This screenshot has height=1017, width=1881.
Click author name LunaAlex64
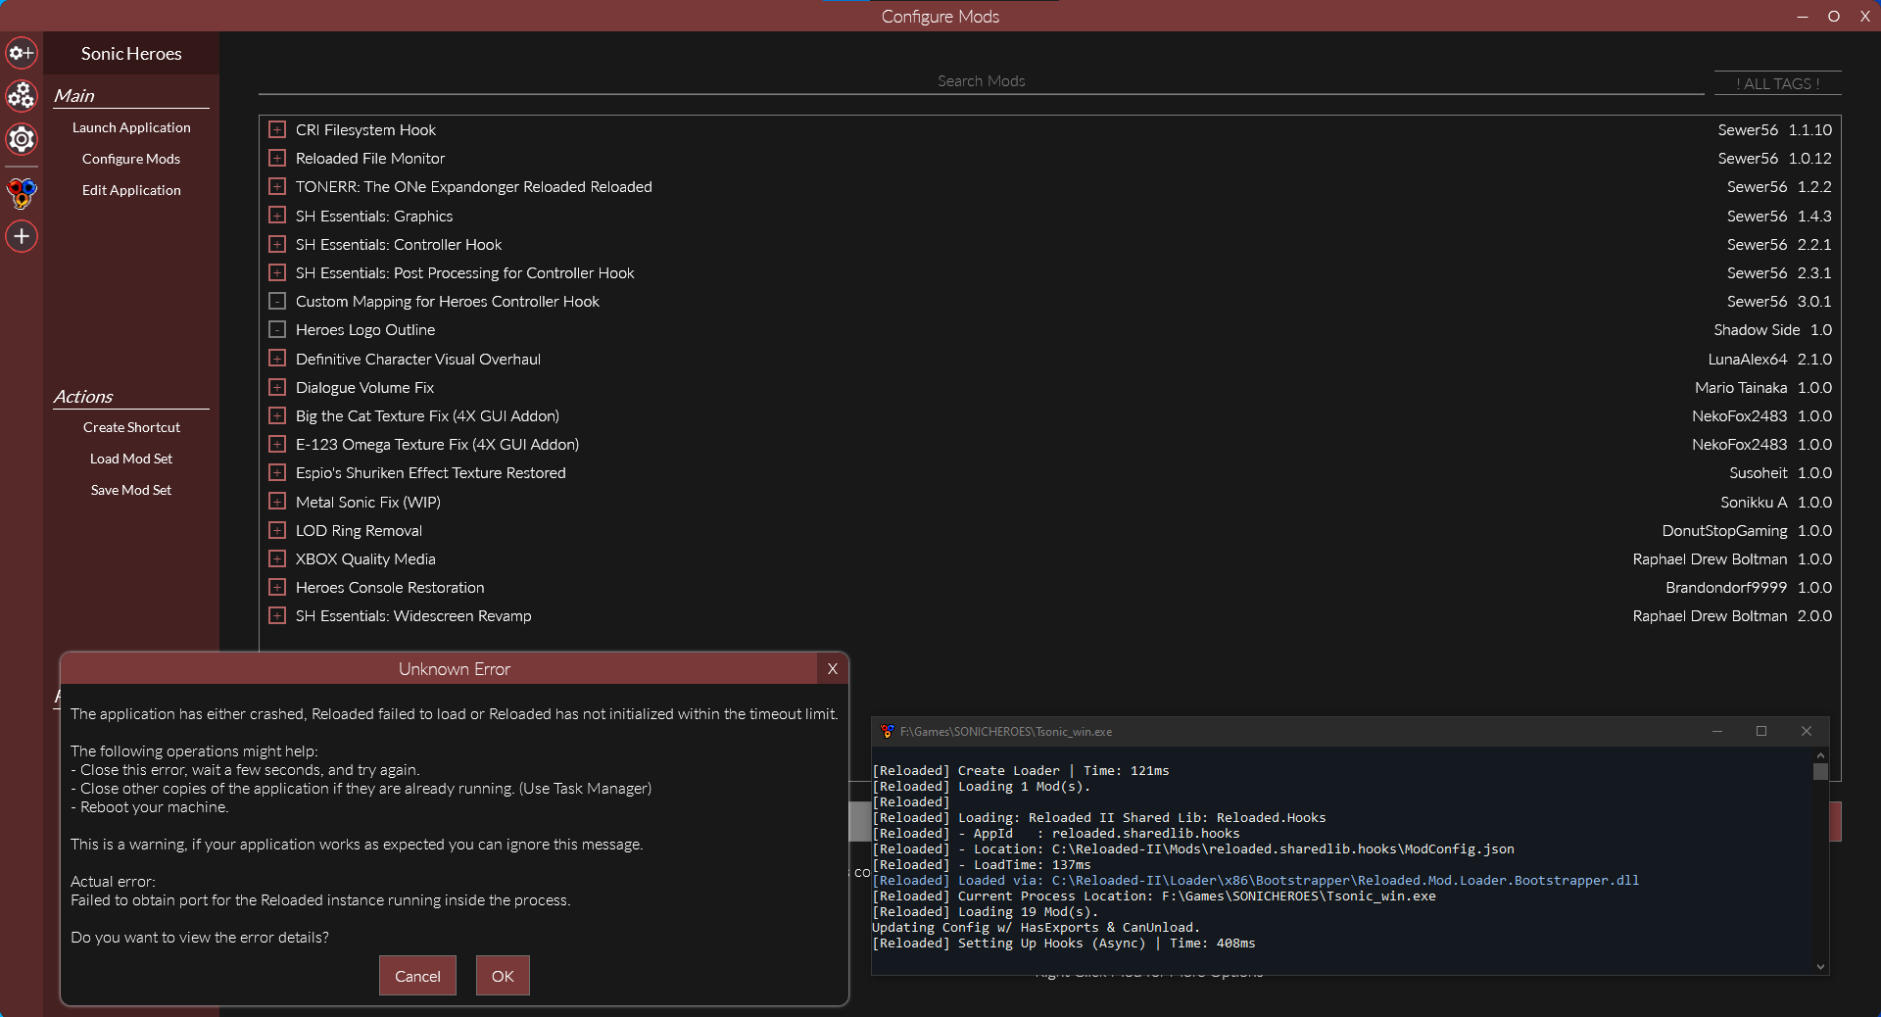pos(1747,359)
